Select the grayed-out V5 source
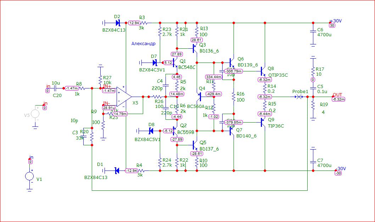This screenshot has width=375, height=222. (35, 113)
